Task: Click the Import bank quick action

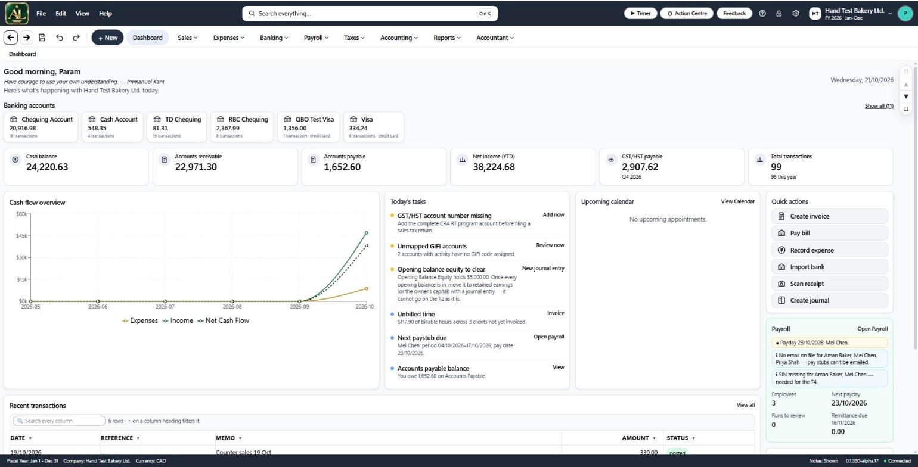Action: (x=829, y=267)
